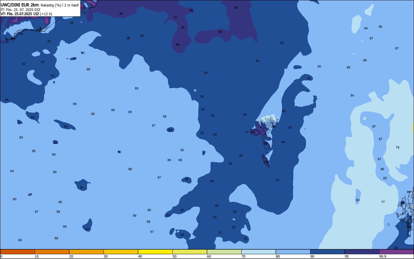Click the 50–60 yellow-green legend swatch
Image resolution: width=414 pixels, height=259 pixels.
click(190, 252)
